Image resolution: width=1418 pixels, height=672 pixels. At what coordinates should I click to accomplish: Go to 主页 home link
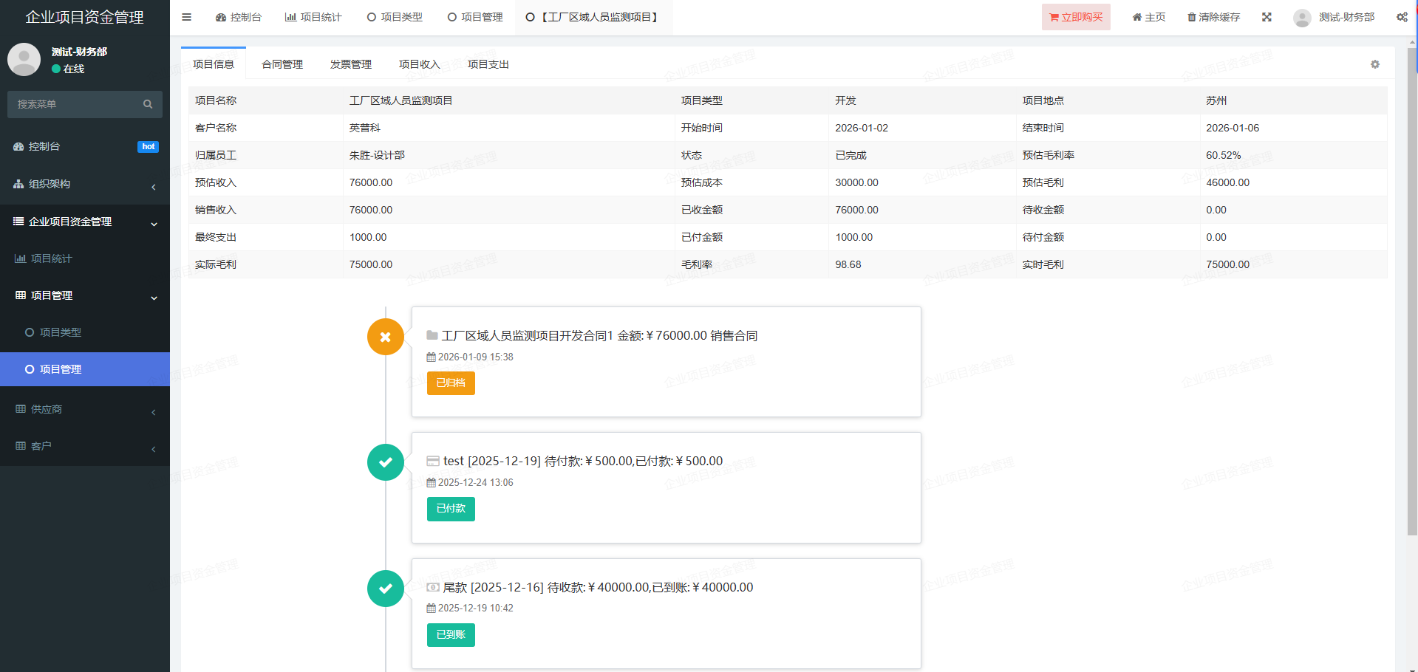pos(1148,17)
